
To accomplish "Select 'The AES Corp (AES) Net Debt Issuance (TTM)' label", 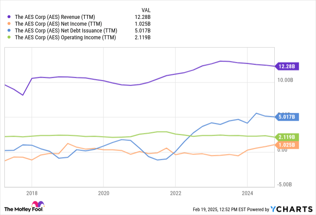I will pos(66,31).
